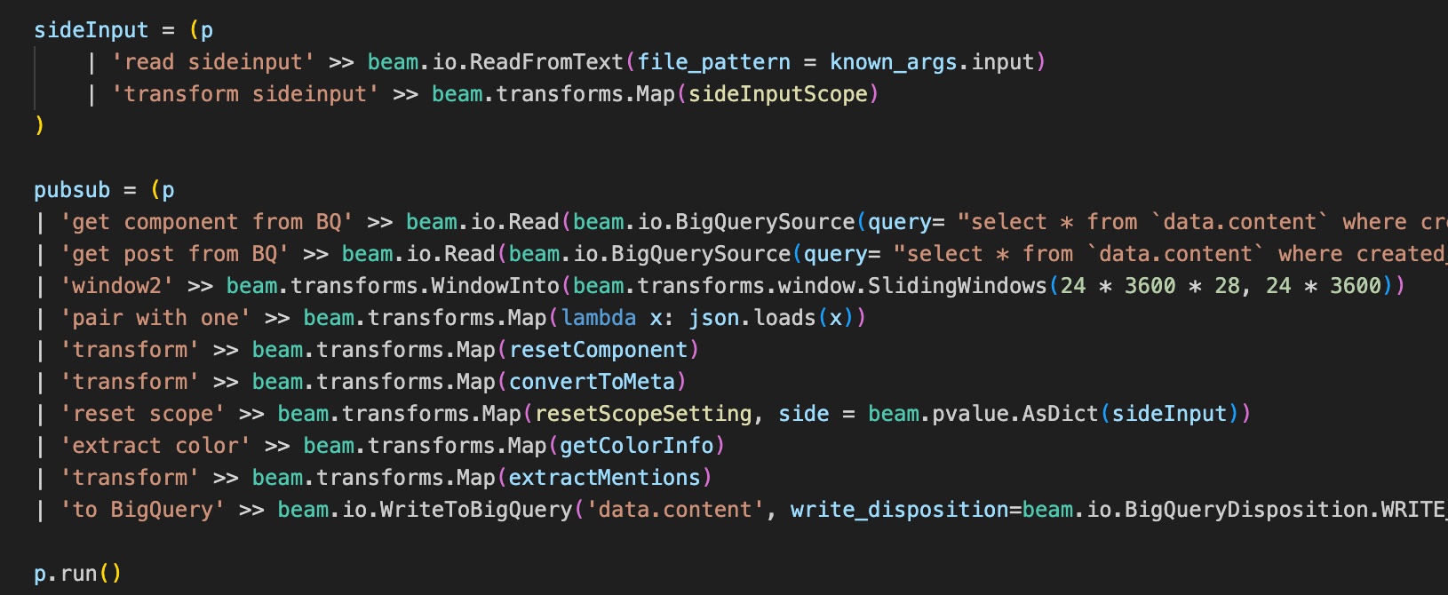Click the lambda keyword
This screenshot has height=595, width=1448.
coord(599,318)
